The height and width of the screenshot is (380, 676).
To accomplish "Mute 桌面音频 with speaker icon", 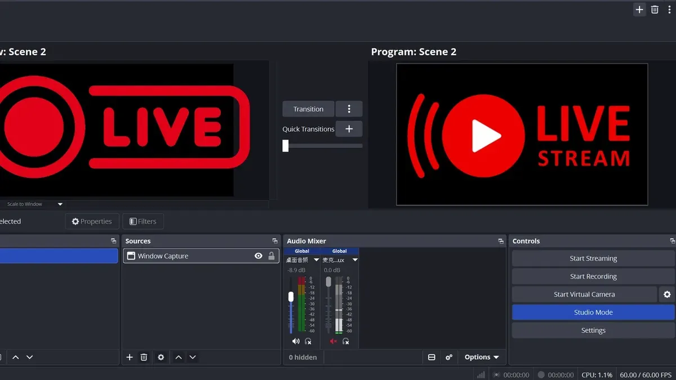I will 296,341.
